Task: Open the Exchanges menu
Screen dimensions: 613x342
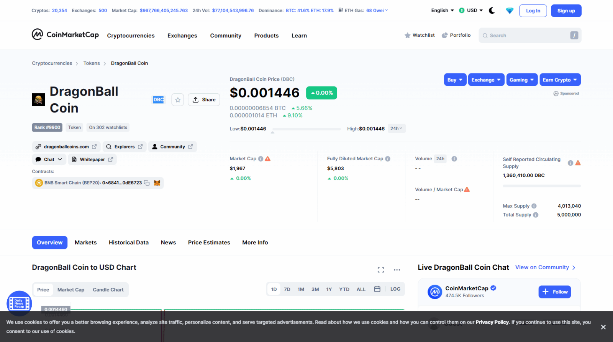Action: [x=182, y=36]
